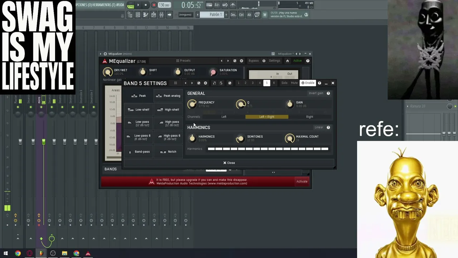Image resolution: width=458 pixels, height=258 pixels.
Task: Click the BANDS section header
Action: tap(111, 169)
